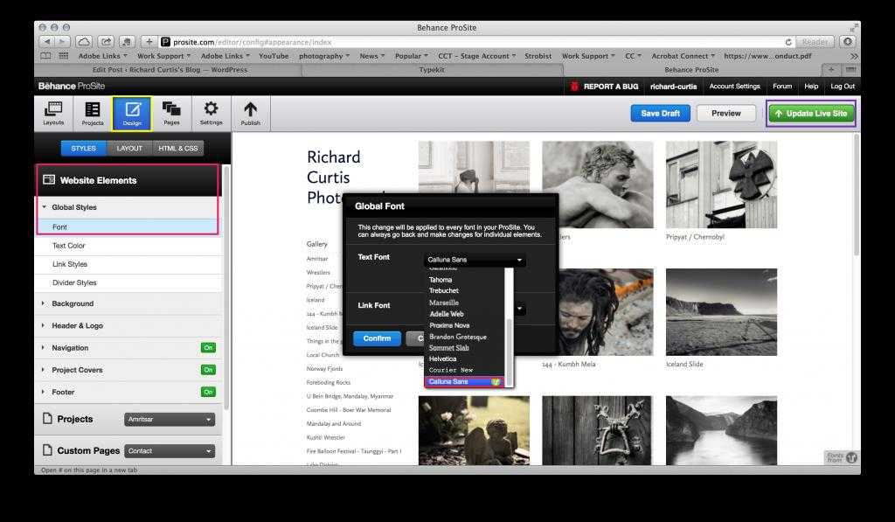
Task: Toggle Project Covers On switch
Action: point(208,370)
